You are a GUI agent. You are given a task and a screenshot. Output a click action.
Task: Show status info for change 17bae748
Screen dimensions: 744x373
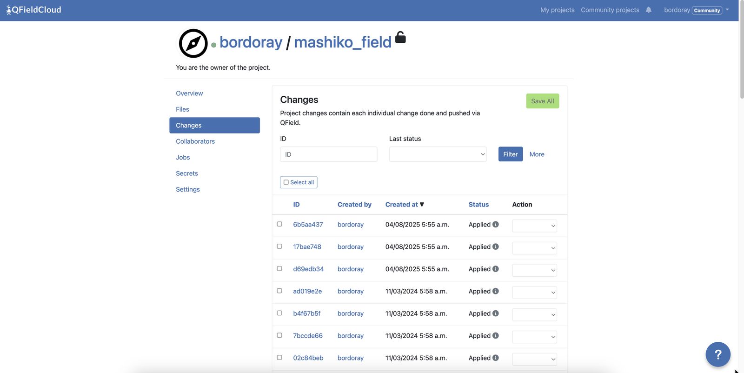tap(496, 246)
